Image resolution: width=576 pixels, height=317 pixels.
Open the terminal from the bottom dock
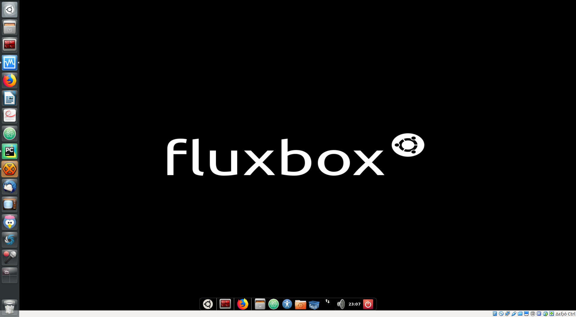tap(225, 304)
